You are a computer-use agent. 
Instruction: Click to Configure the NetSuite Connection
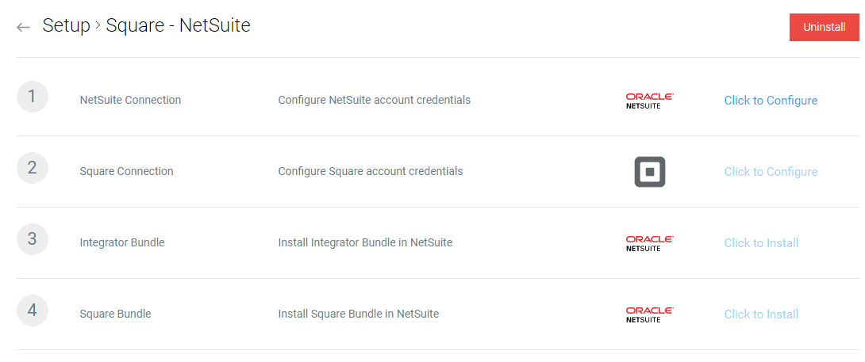coord(771,101)
